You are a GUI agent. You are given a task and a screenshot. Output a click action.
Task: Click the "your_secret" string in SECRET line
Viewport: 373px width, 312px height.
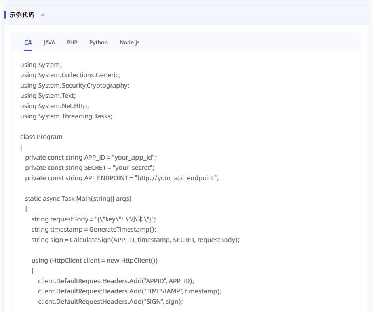pyautogui.click(x=133, y=167)
